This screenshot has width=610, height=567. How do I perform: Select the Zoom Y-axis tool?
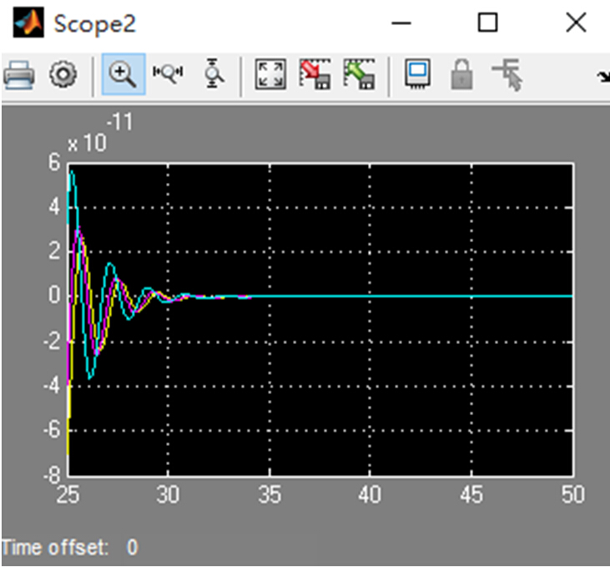point(213,73)
